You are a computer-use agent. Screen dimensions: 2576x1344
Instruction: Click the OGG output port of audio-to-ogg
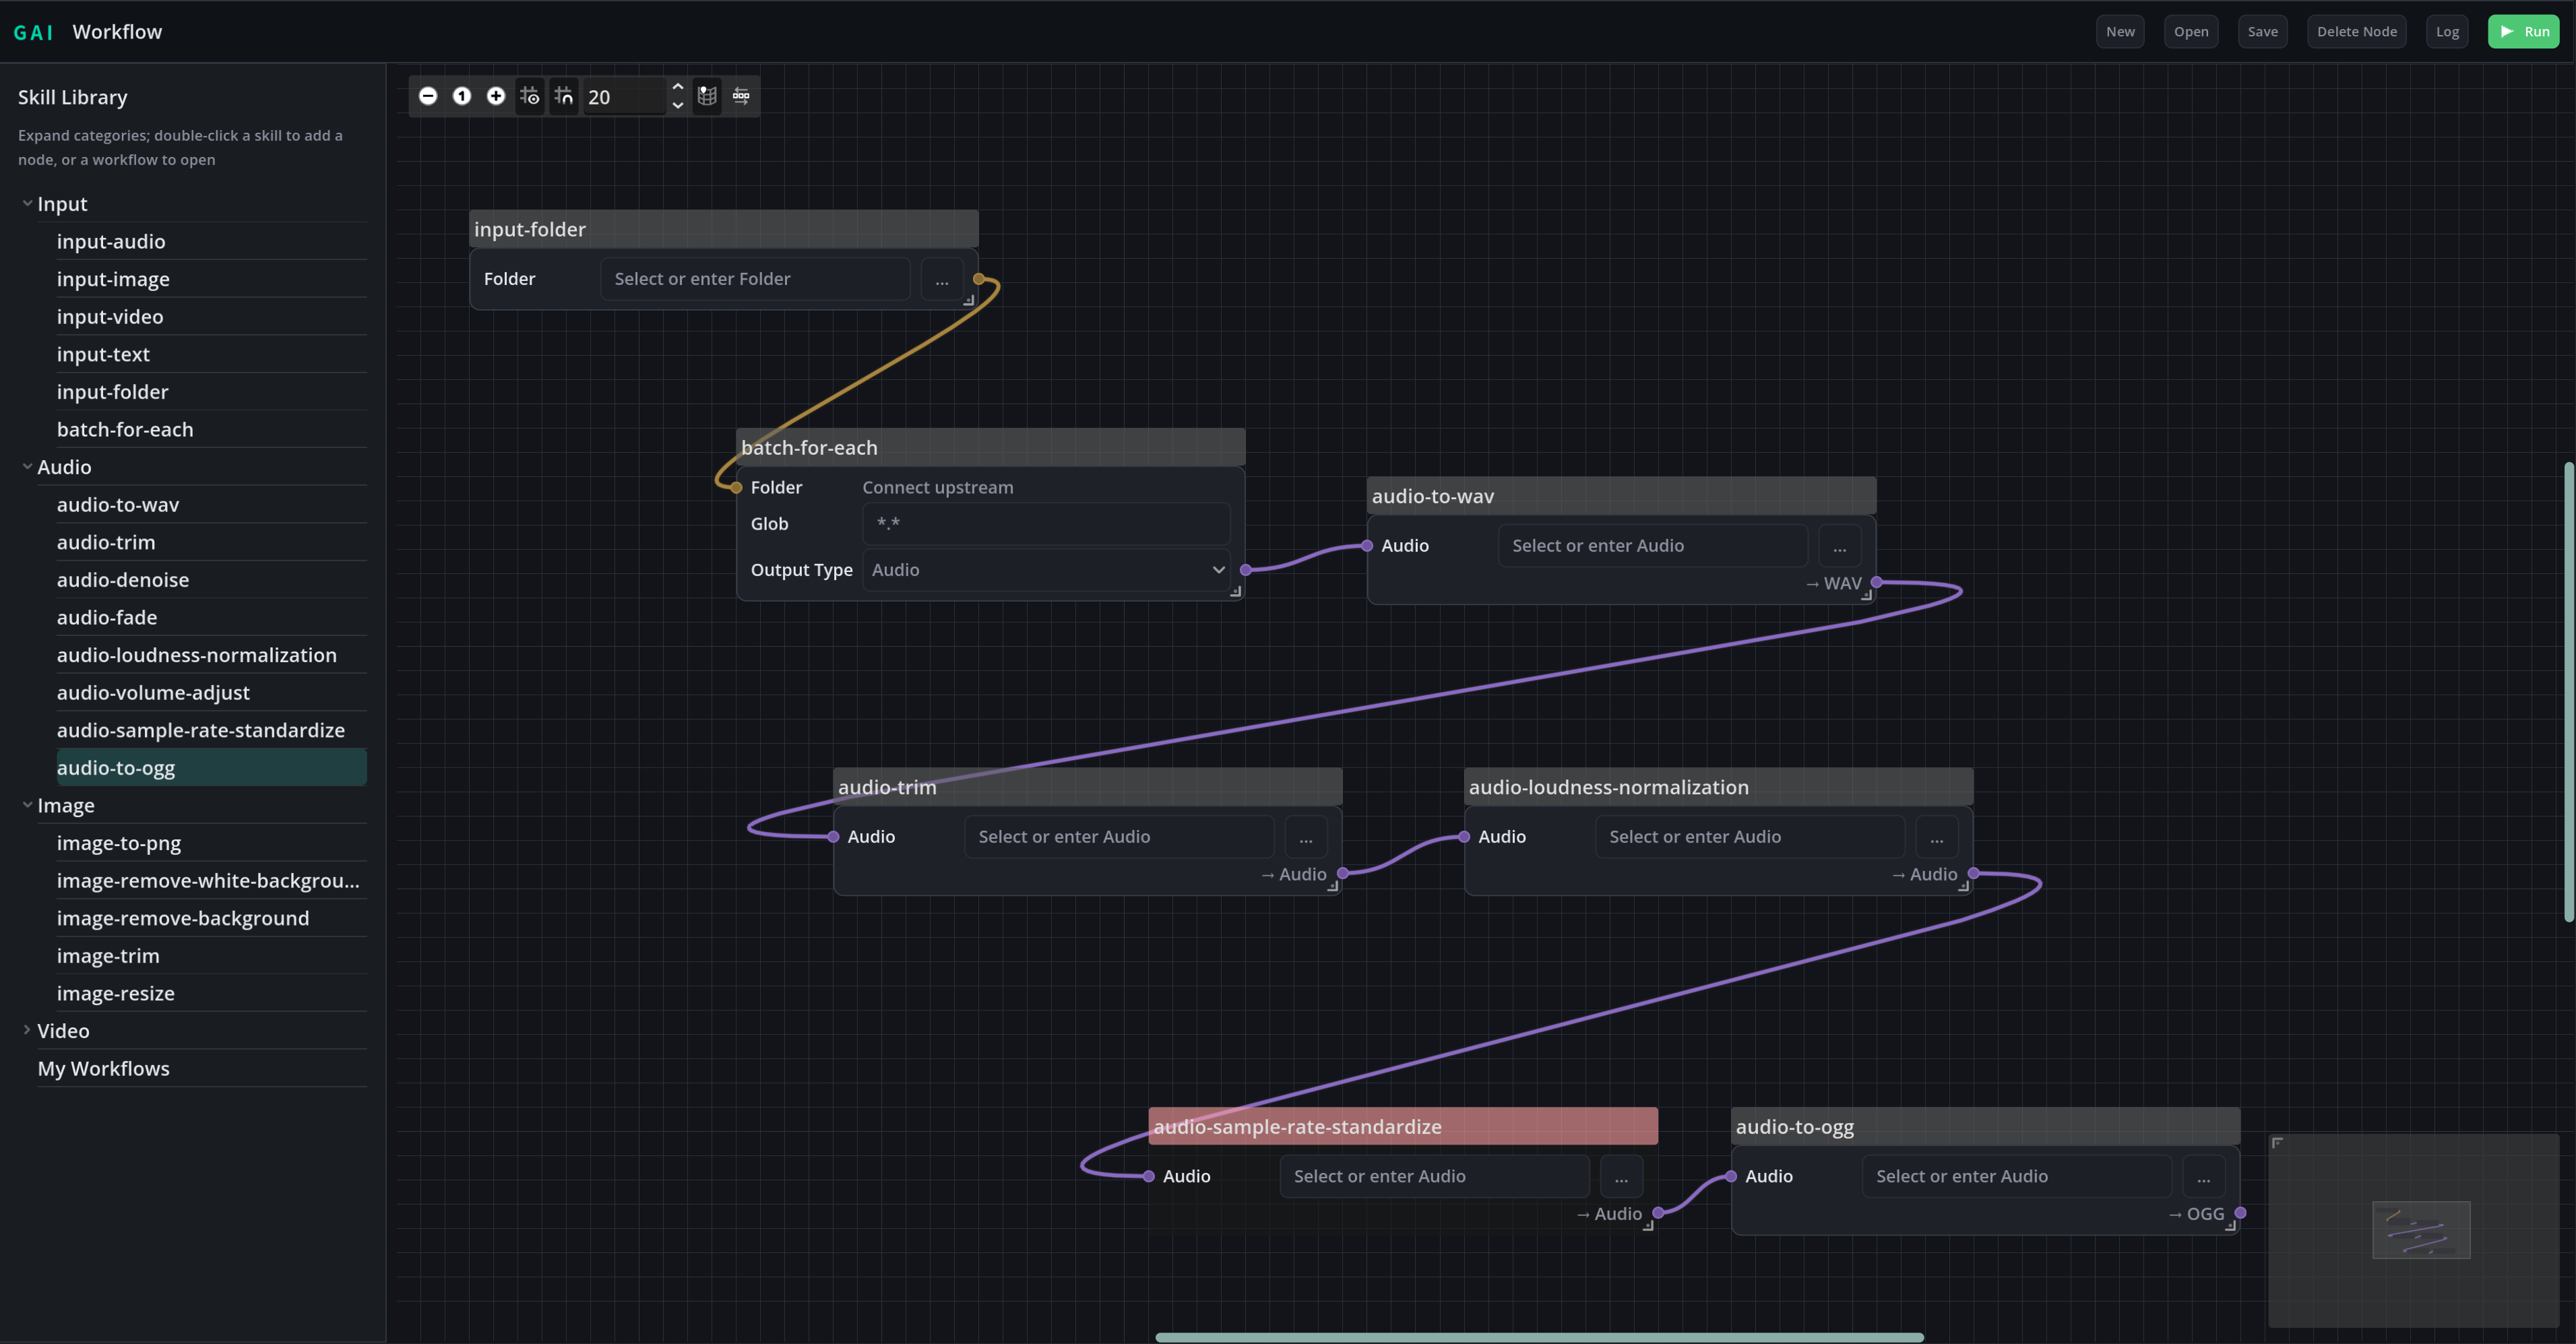[x=2241, y=1213]
